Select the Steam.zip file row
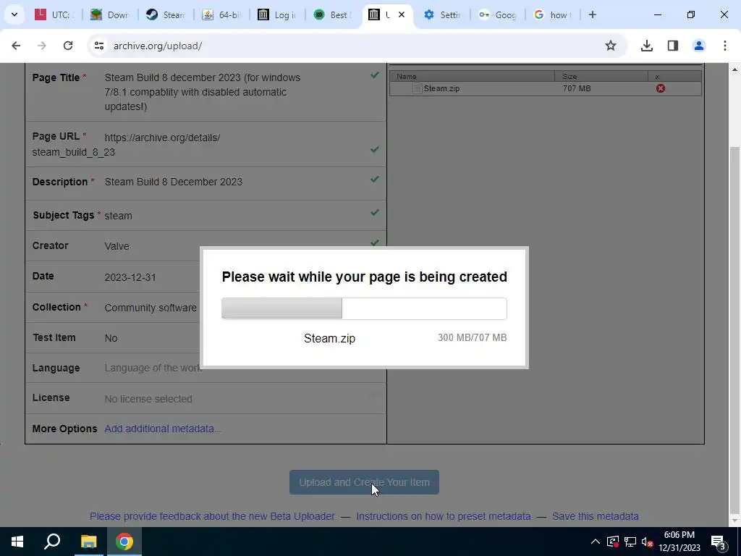The image size is (741, 556). pyautogui.click(x=546, y=88)
